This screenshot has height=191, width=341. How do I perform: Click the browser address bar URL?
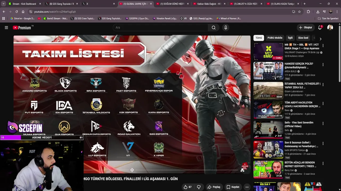pyautogui.click(x=55, y=12)
